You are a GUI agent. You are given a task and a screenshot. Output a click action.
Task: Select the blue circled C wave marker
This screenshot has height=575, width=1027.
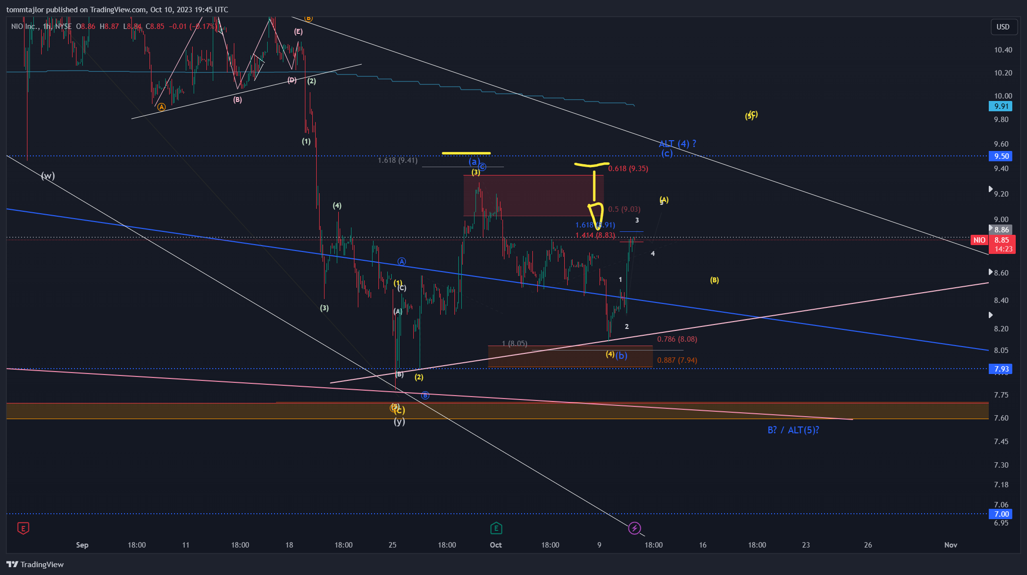point(482,167)
